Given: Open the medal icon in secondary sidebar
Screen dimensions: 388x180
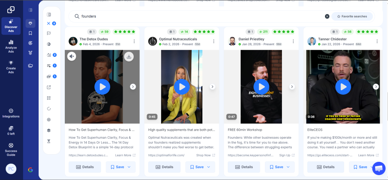Looking at the screenshot, I should 30,53.
